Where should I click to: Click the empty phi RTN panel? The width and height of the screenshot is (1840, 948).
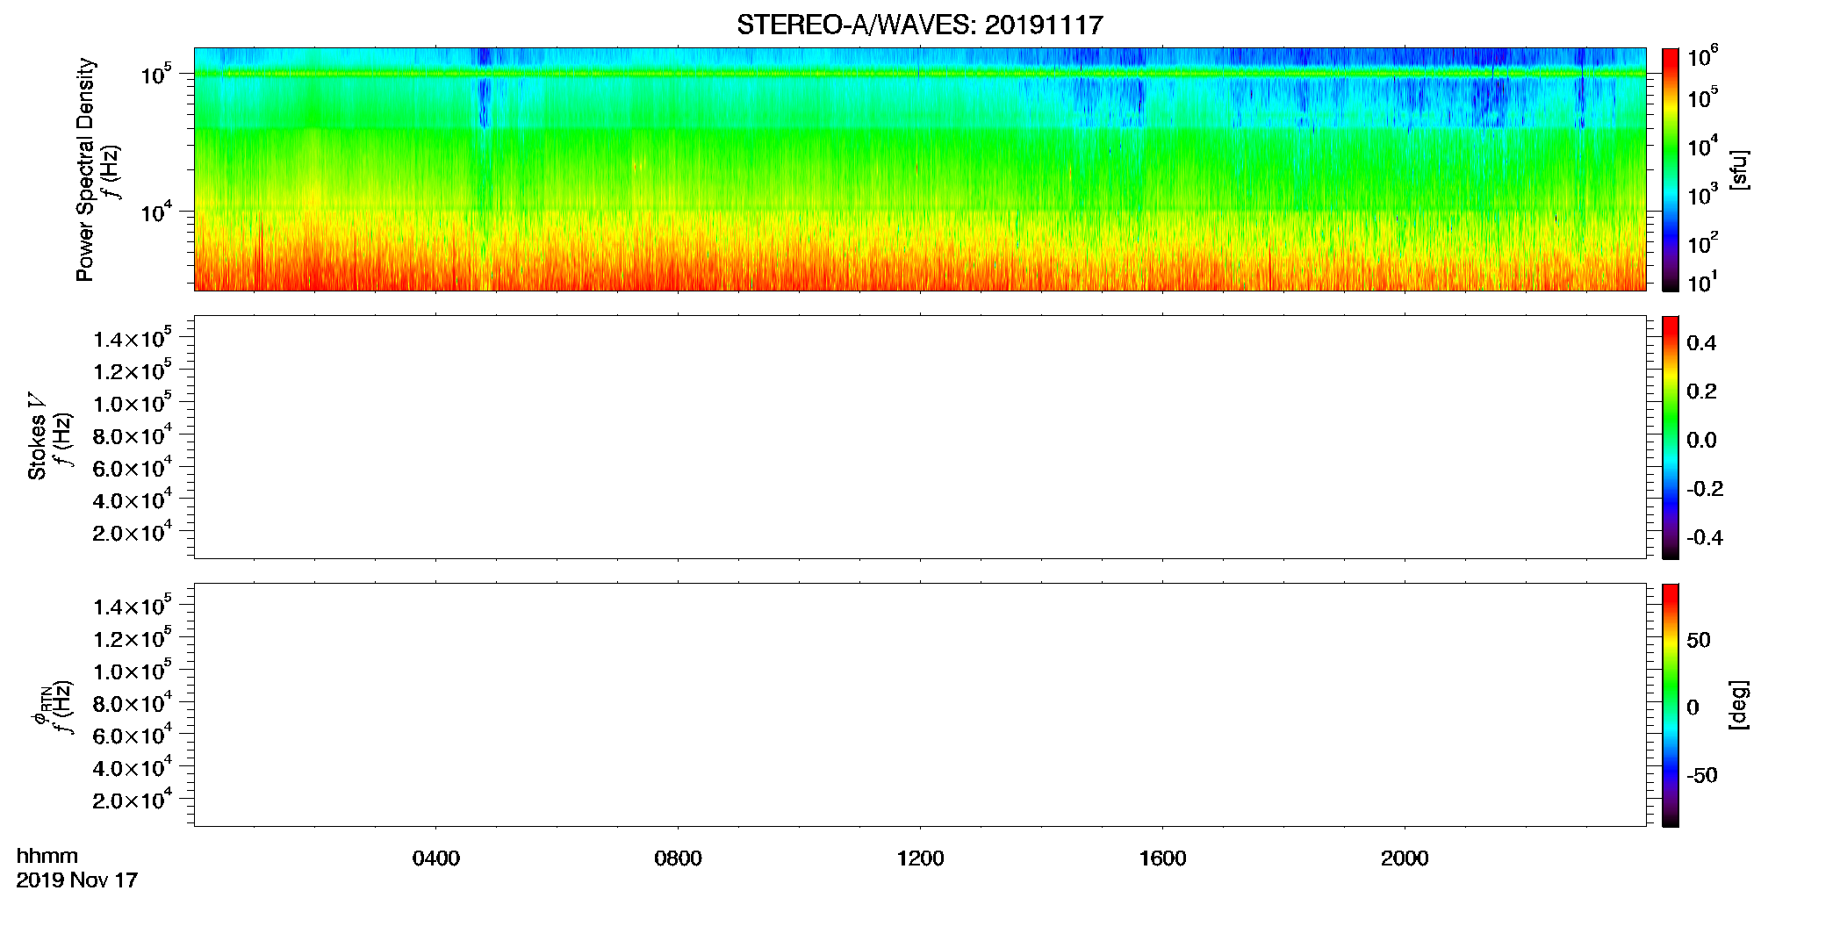[x=919, y=705]
